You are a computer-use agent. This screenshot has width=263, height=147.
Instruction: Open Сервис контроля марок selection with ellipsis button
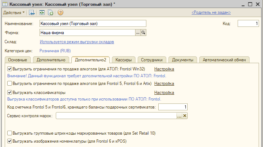click(x=179, y=116)
